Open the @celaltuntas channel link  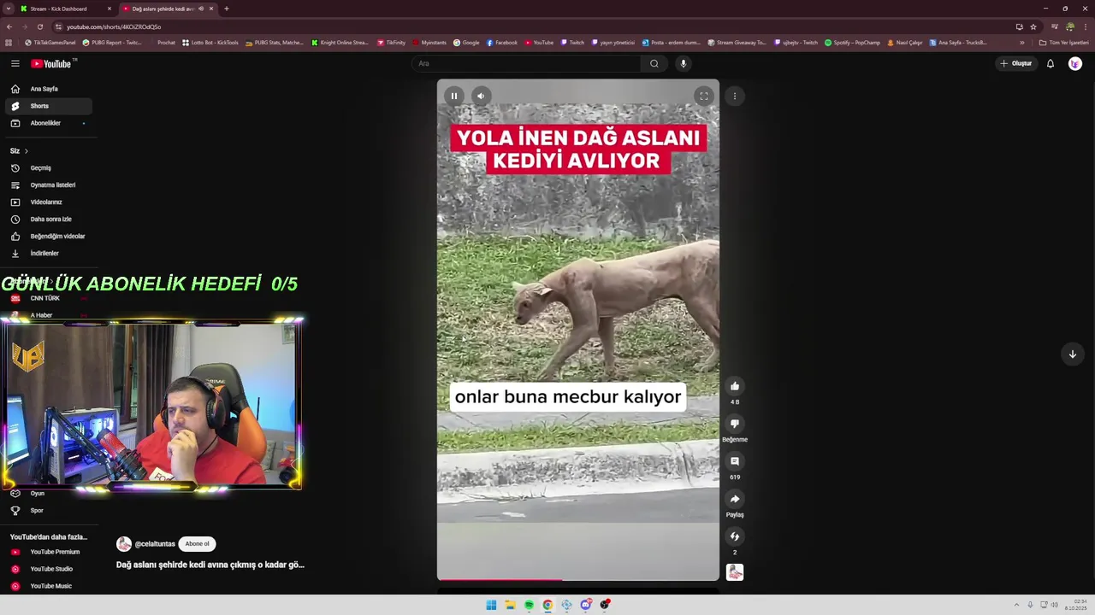(155, 544)
